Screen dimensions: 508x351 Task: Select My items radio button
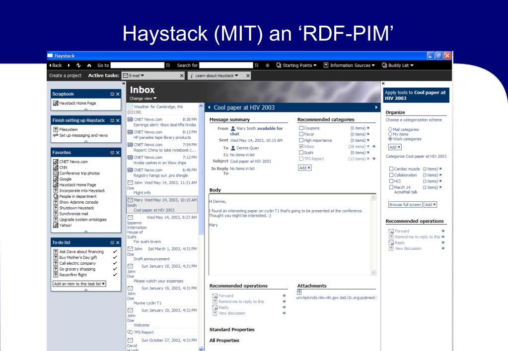pos(390,134)
